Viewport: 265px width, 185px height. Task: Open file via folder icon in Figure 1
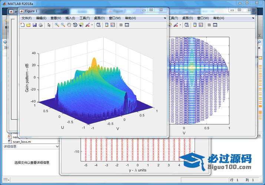tap(29, 25)
